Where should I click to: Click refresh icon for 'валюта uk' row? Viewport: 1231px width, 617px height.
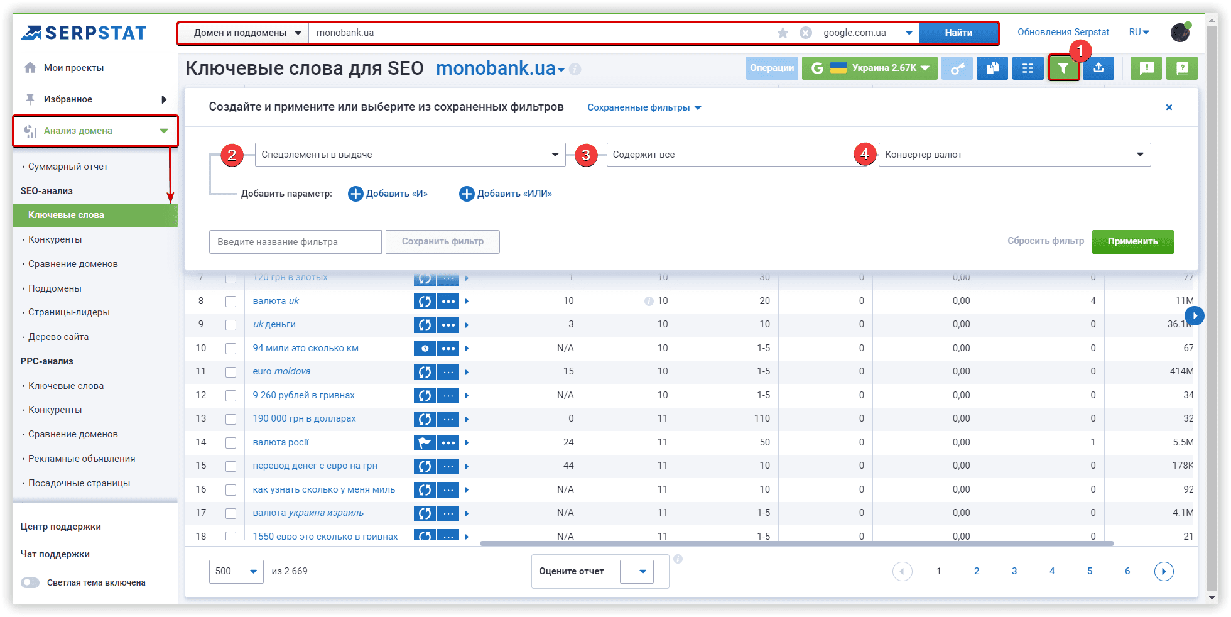pos(425,302)
